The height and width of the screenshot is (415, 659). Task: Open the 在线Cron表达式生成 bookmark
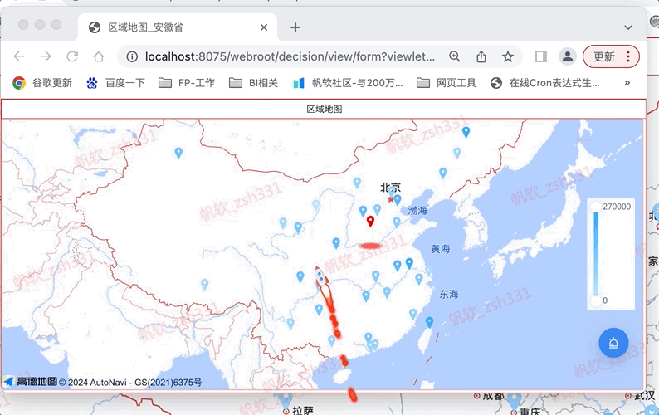(545, 83)
